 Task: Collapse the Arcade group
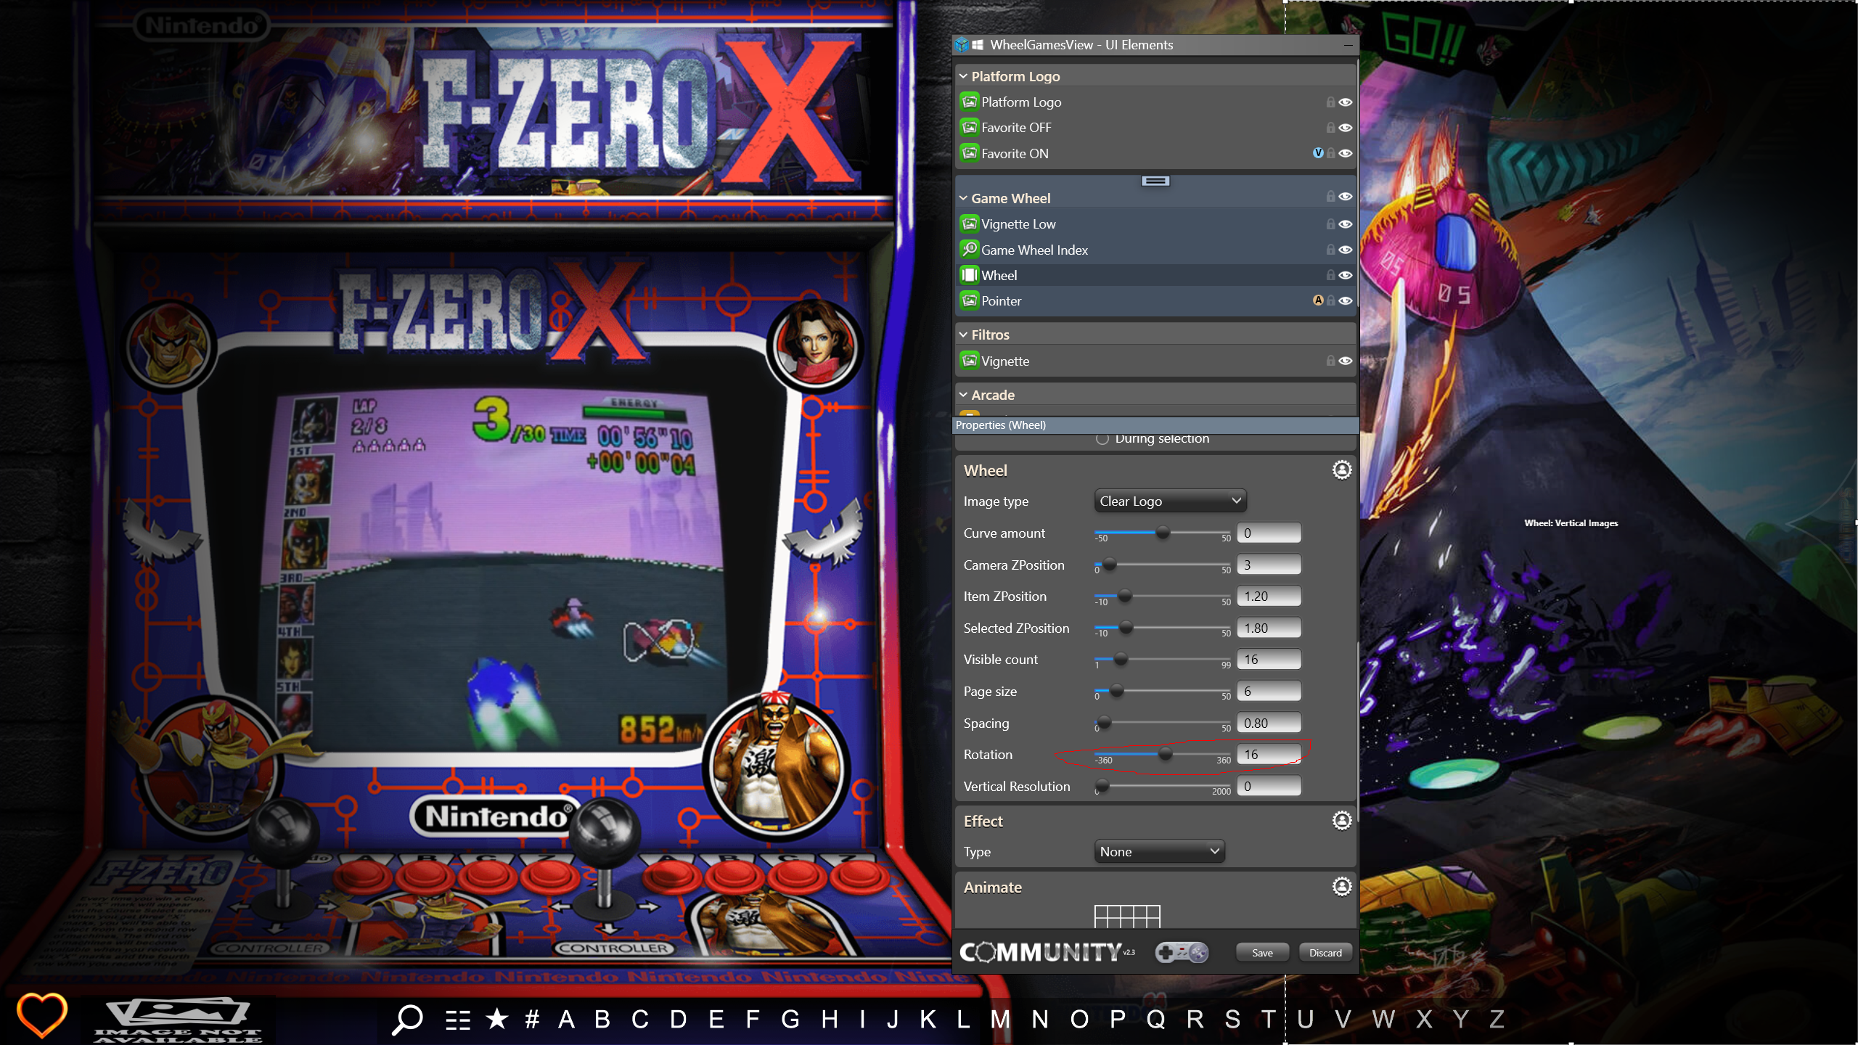point(963,395)
